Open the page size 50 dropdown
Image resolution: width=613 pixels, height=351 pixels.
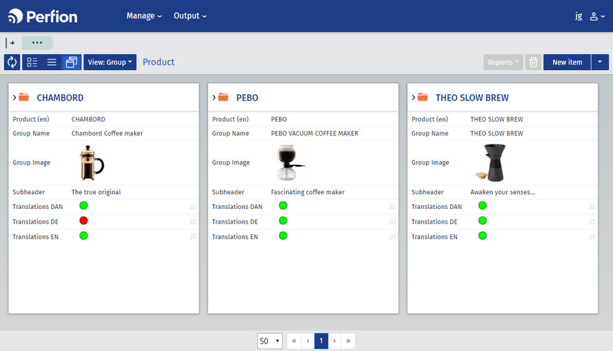[x=269, y=341]
